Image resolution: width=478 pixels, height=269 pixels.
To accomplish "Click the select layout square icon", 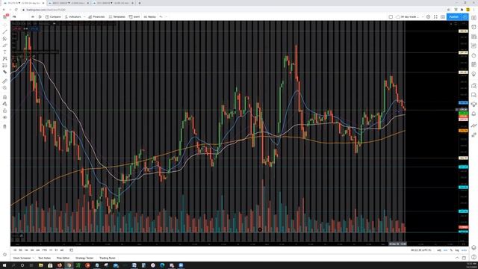I will click(391, 16).
